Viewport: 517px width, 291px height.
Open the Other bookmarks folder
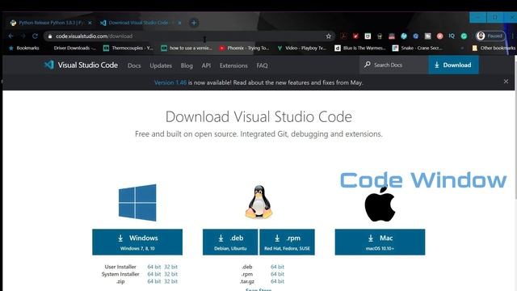(x=494, y=48)
